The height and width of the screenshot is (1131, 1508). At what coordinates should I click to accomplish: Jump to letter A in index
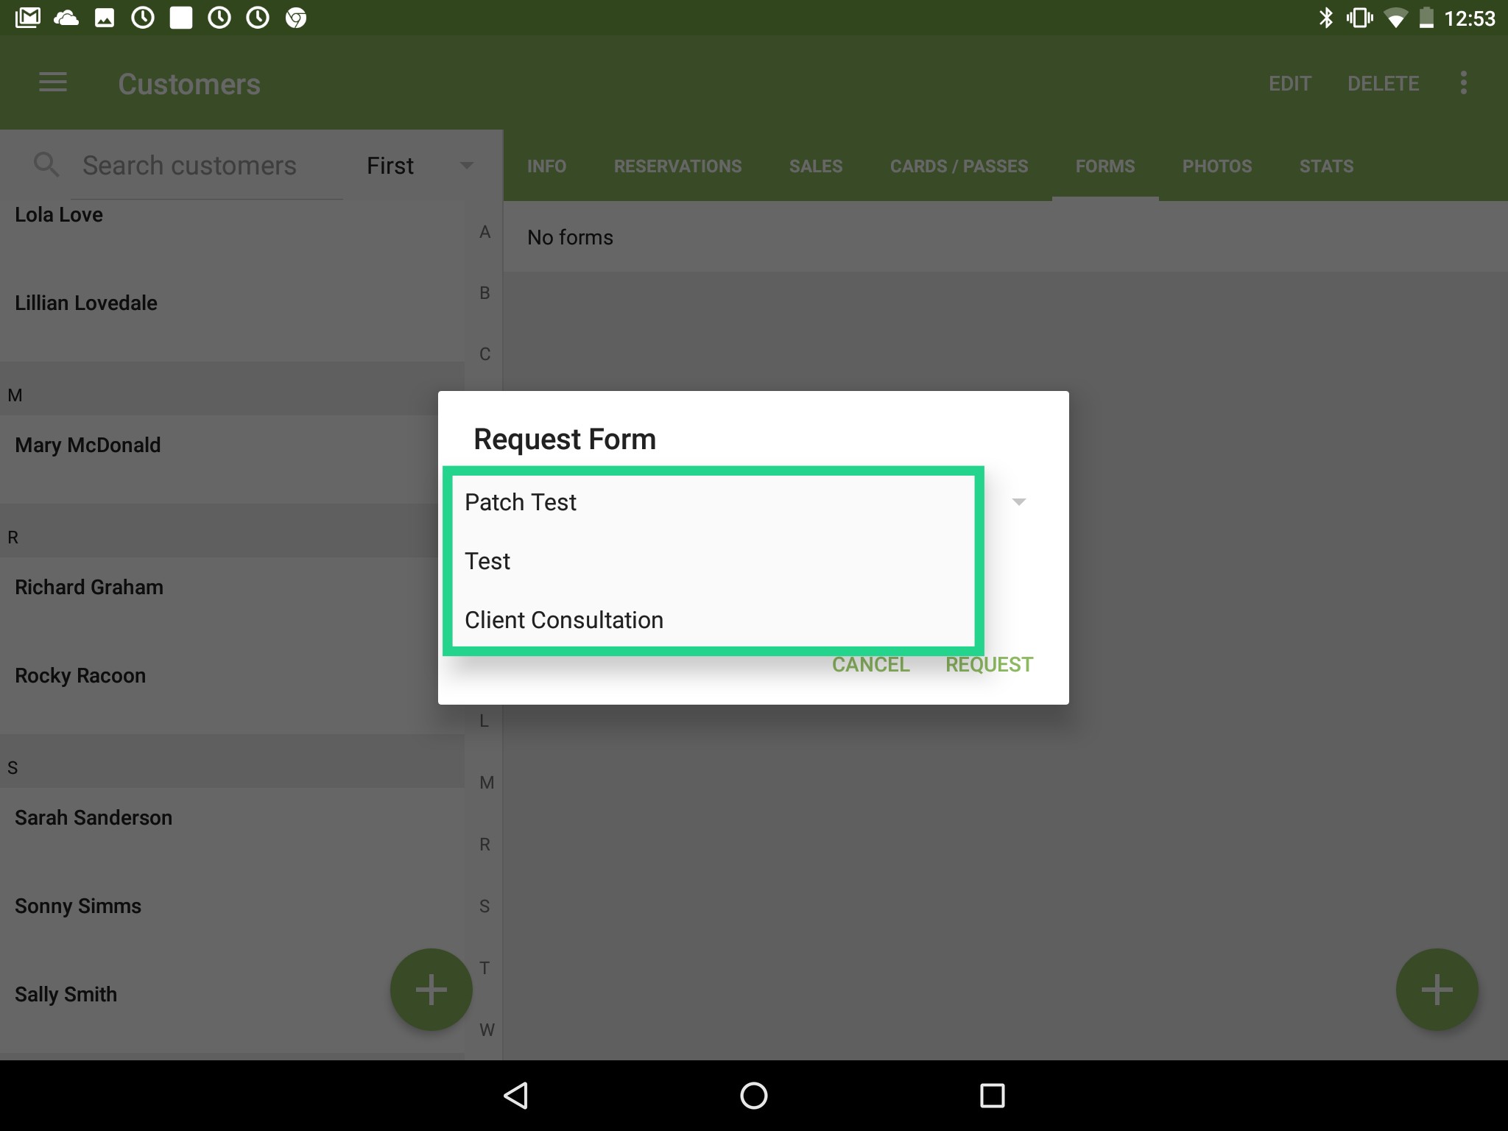click(x=485, y=232)
